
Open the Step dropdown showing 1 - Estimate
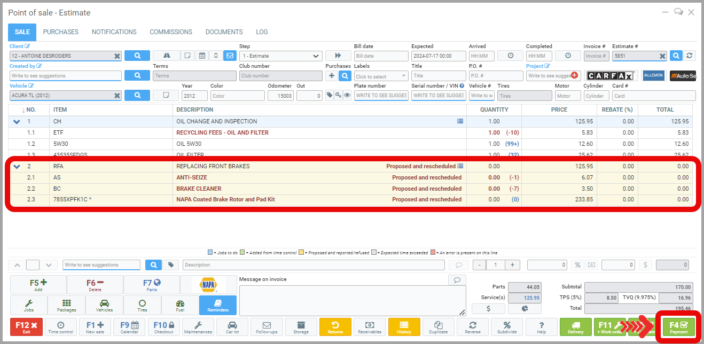(280, 56)
